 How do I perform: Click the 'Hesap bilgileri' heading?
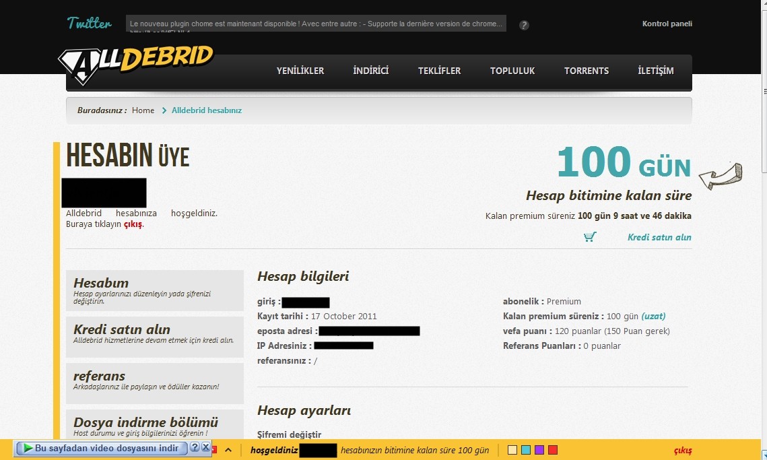[303, 277]
